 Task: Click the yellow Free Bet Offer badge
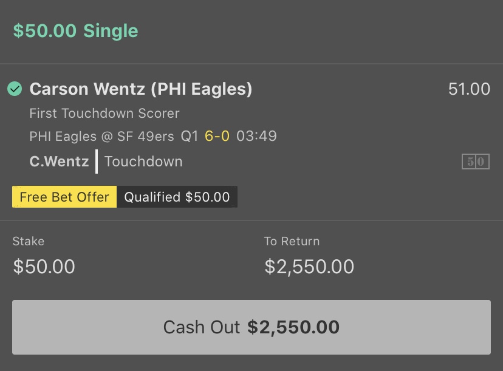pos(64,197)
